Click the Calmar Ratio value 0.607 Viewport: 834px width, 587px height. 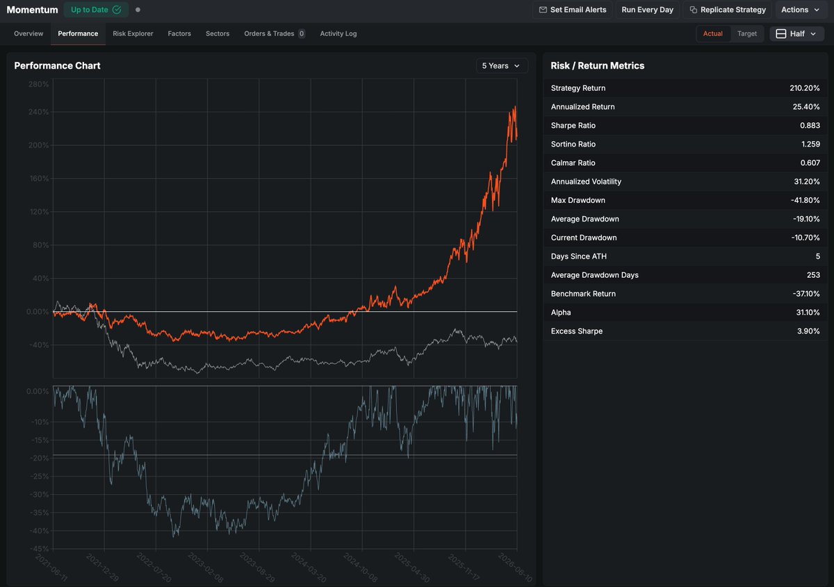(x=810, y=163)
